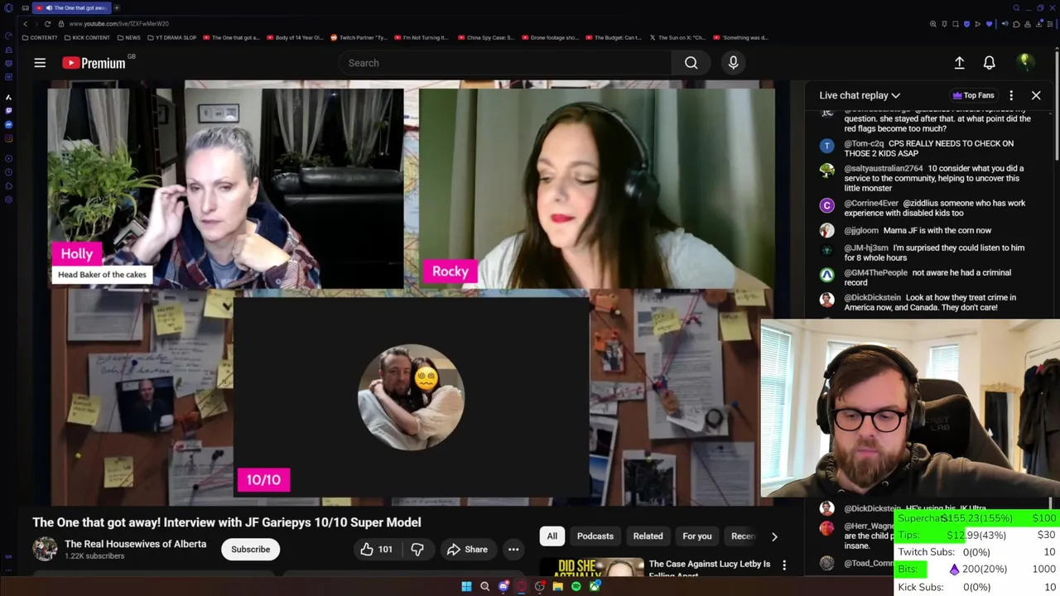The image size is (1060, 596).
Task: Reload the page in browser toolbar
Action: tap(47, 24)
